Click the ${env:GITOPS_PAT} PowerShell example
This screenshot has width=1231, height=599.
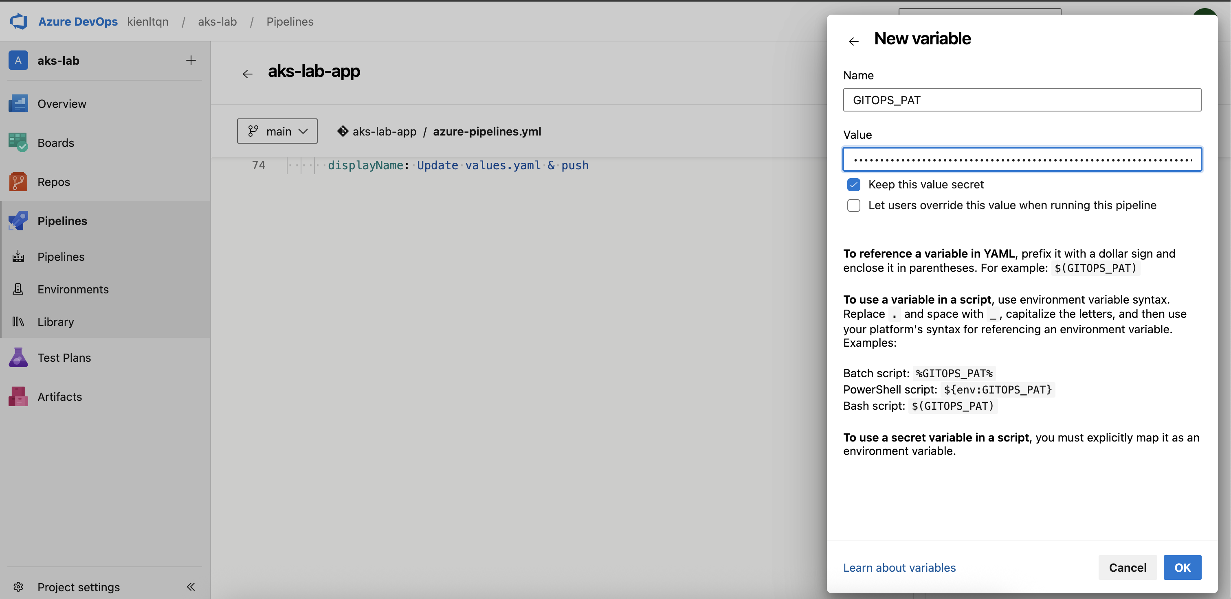click(998, 389)
